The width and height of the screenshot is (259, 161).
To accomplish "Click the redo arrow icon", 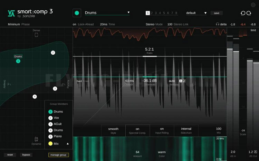I will coord(249,13).
